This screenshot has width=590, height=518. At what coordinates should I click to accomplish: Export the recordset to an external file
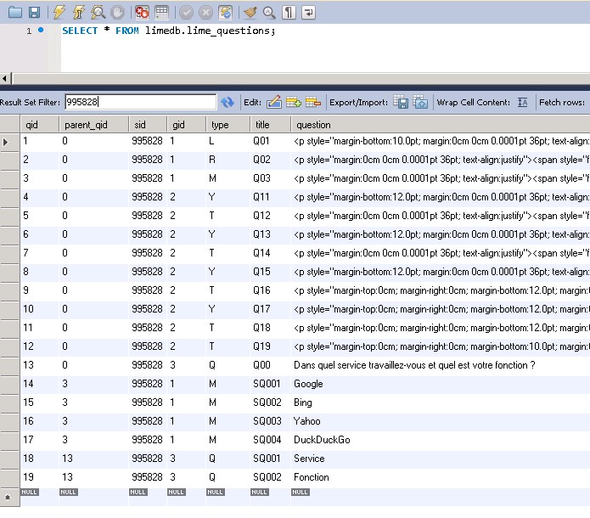click(401, 102)
